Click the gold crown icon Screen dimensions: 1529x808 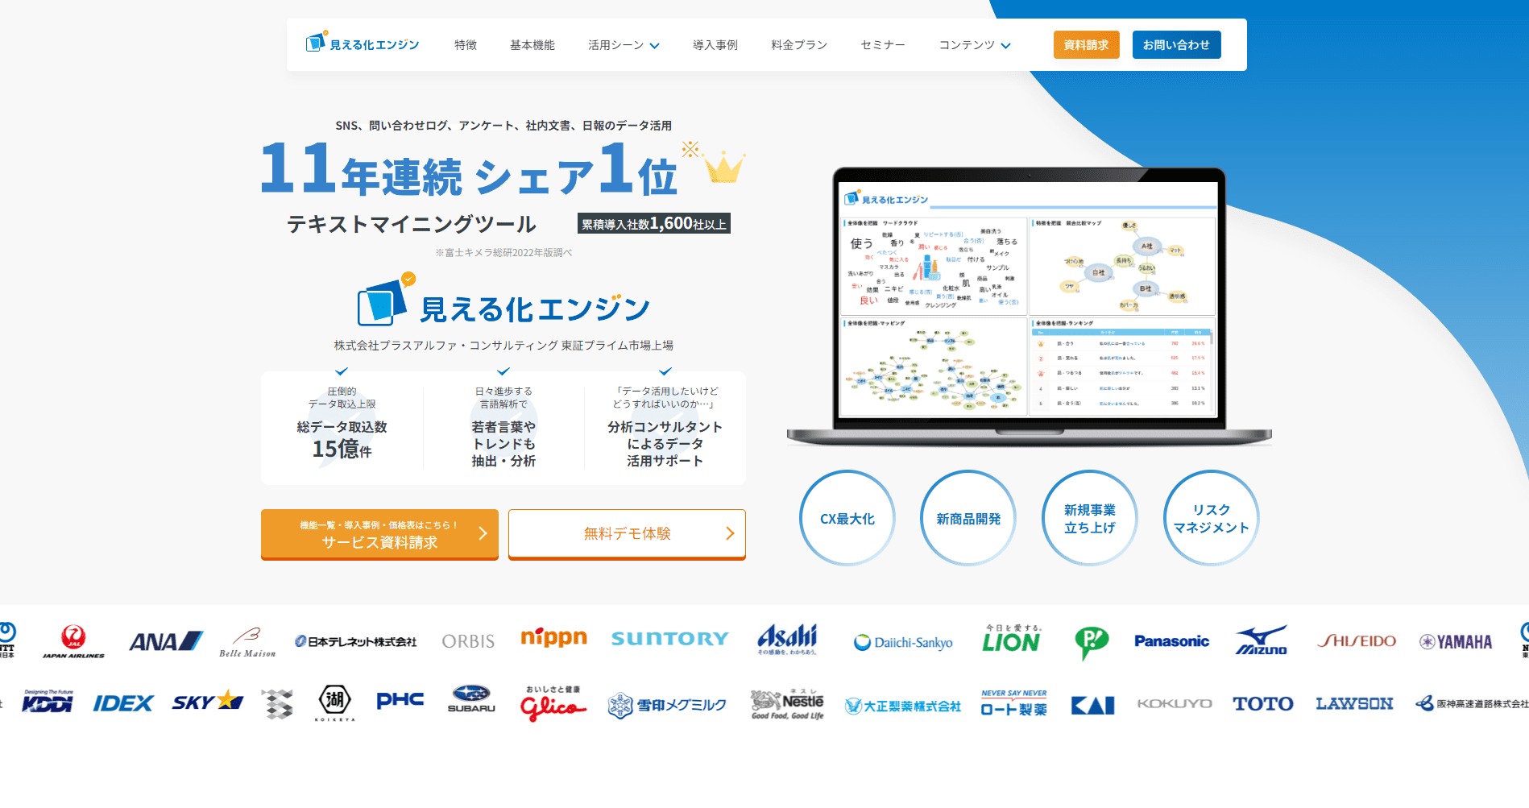click(x=723, y=167)
